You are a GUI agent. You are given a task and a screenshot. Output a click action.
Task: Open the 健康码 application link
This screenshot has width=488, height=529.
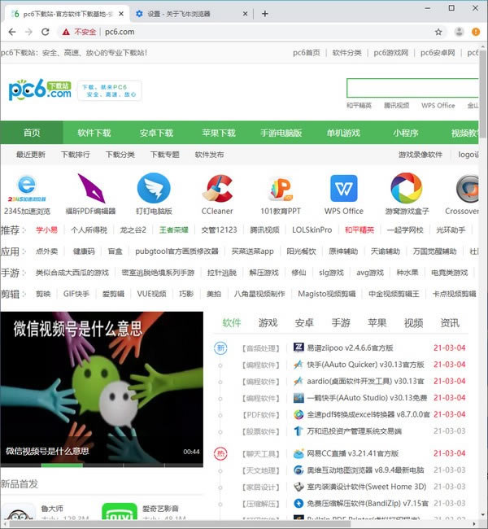click(x=84, y=251)
